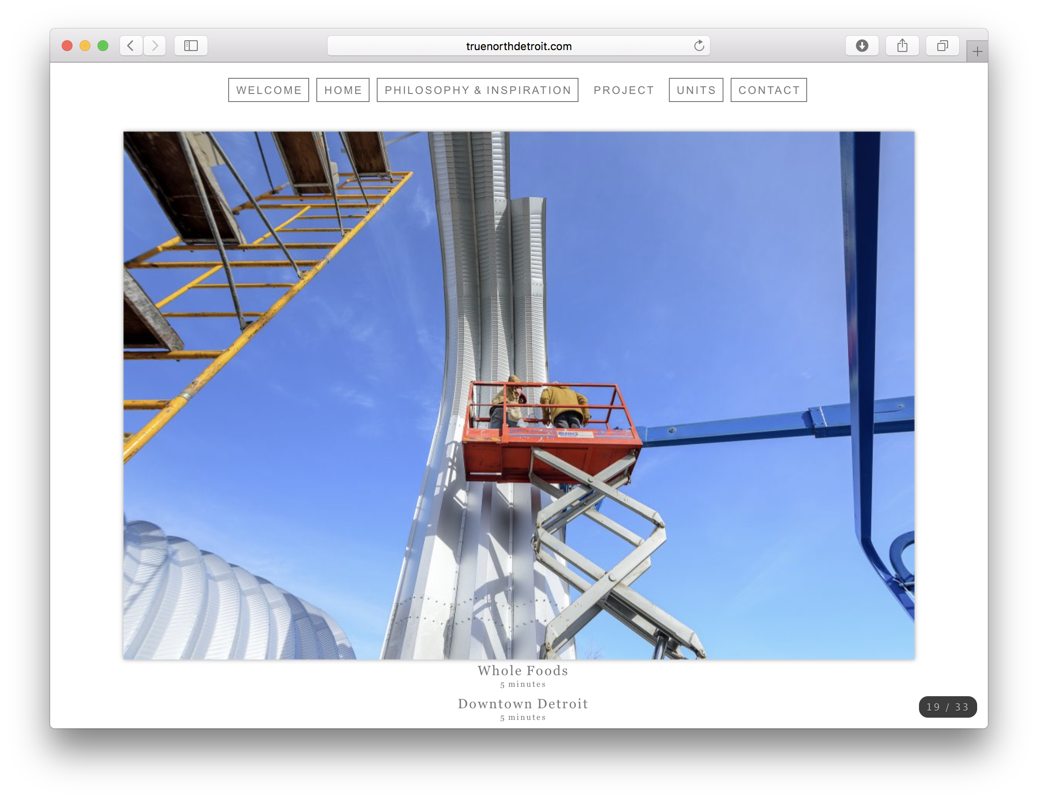Go to PHILOSOPHY & INSPIRATION page
This screenshot has height=800, width=1038.
[477, 90]
